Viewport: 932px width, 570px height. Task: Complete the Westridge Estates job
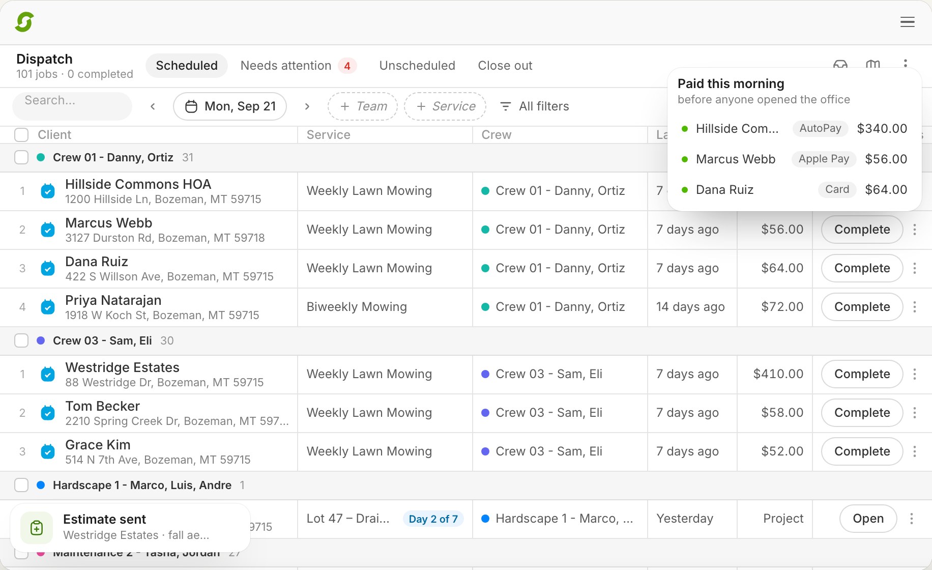(x=862, y=374)
